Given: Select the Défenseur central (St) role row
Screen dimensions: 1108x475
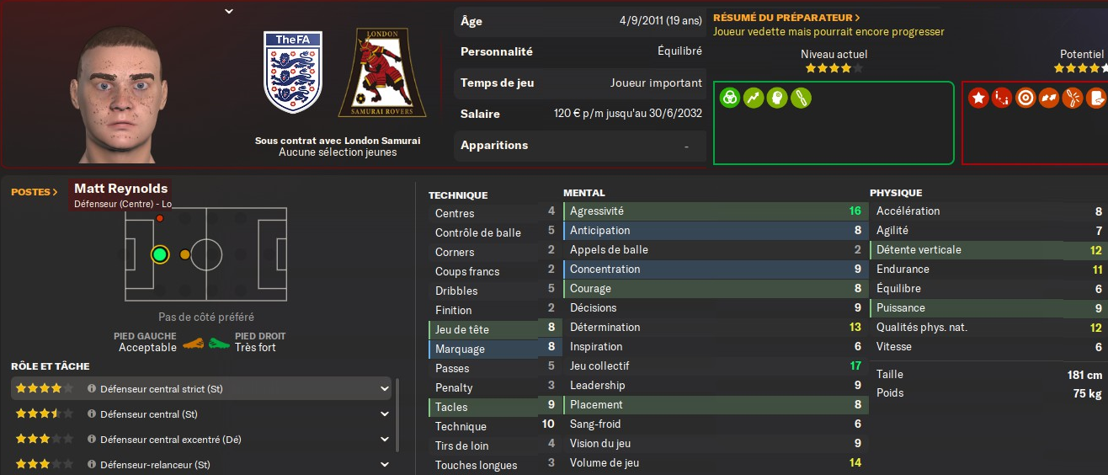Looking at the screenshot, I should [x=202, y=414].
